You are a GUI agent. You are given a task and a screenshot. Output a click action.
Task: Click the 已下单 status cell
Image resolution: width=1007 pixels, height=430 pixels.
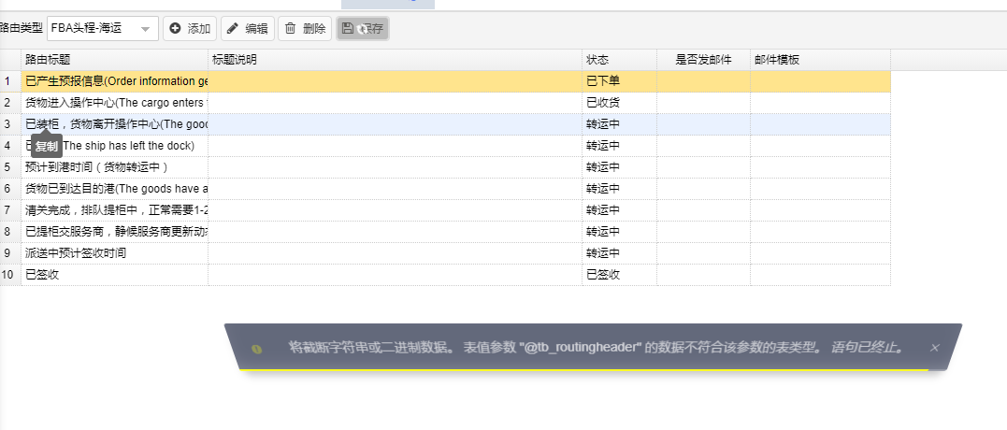click(620, 81)
